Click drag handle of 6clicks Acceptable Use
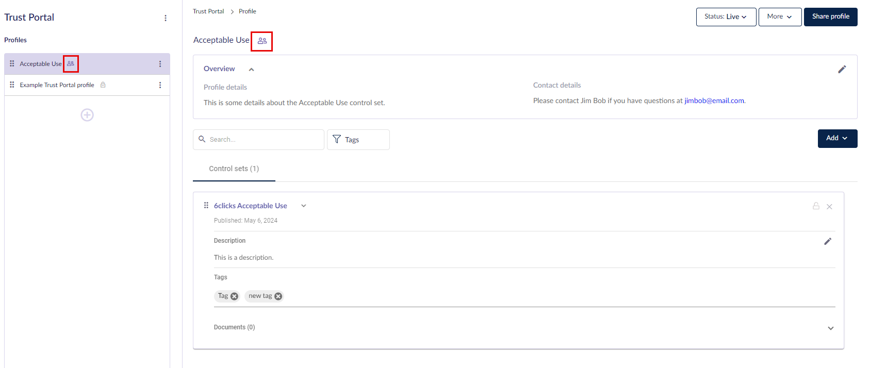This screenshot has width=870, height=368. click(x=206, y=205)
